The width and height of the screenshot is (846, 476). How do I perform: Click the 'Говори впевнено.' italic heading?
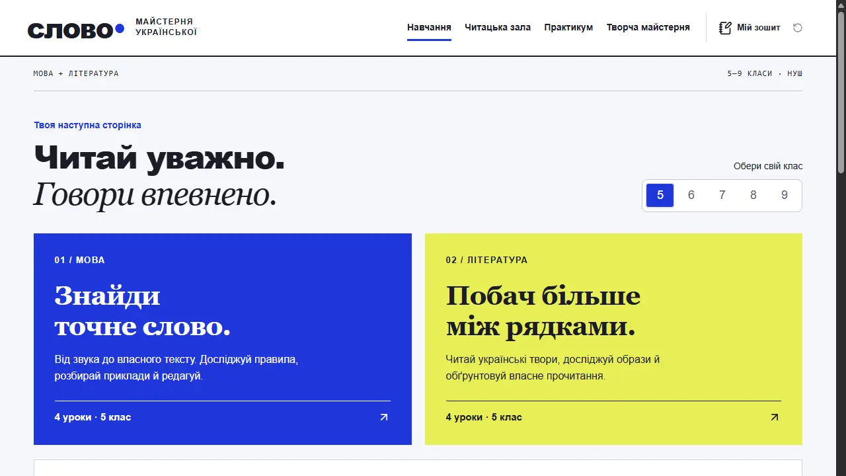(x=155, y=195)
